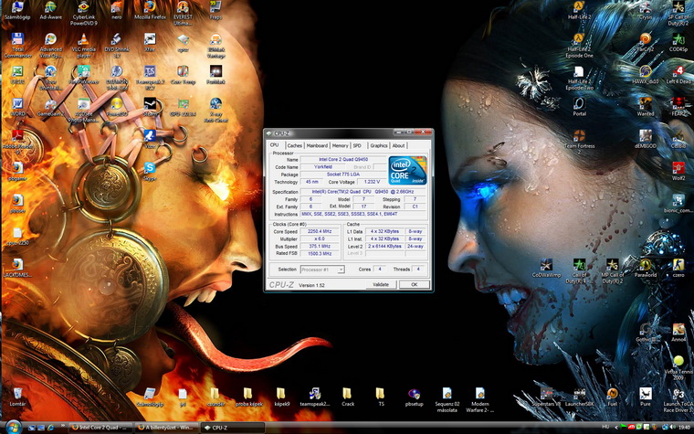The height and width of the screenshot is (434, 694).
Task: Open the Windows Start orb
Action: 14,427
